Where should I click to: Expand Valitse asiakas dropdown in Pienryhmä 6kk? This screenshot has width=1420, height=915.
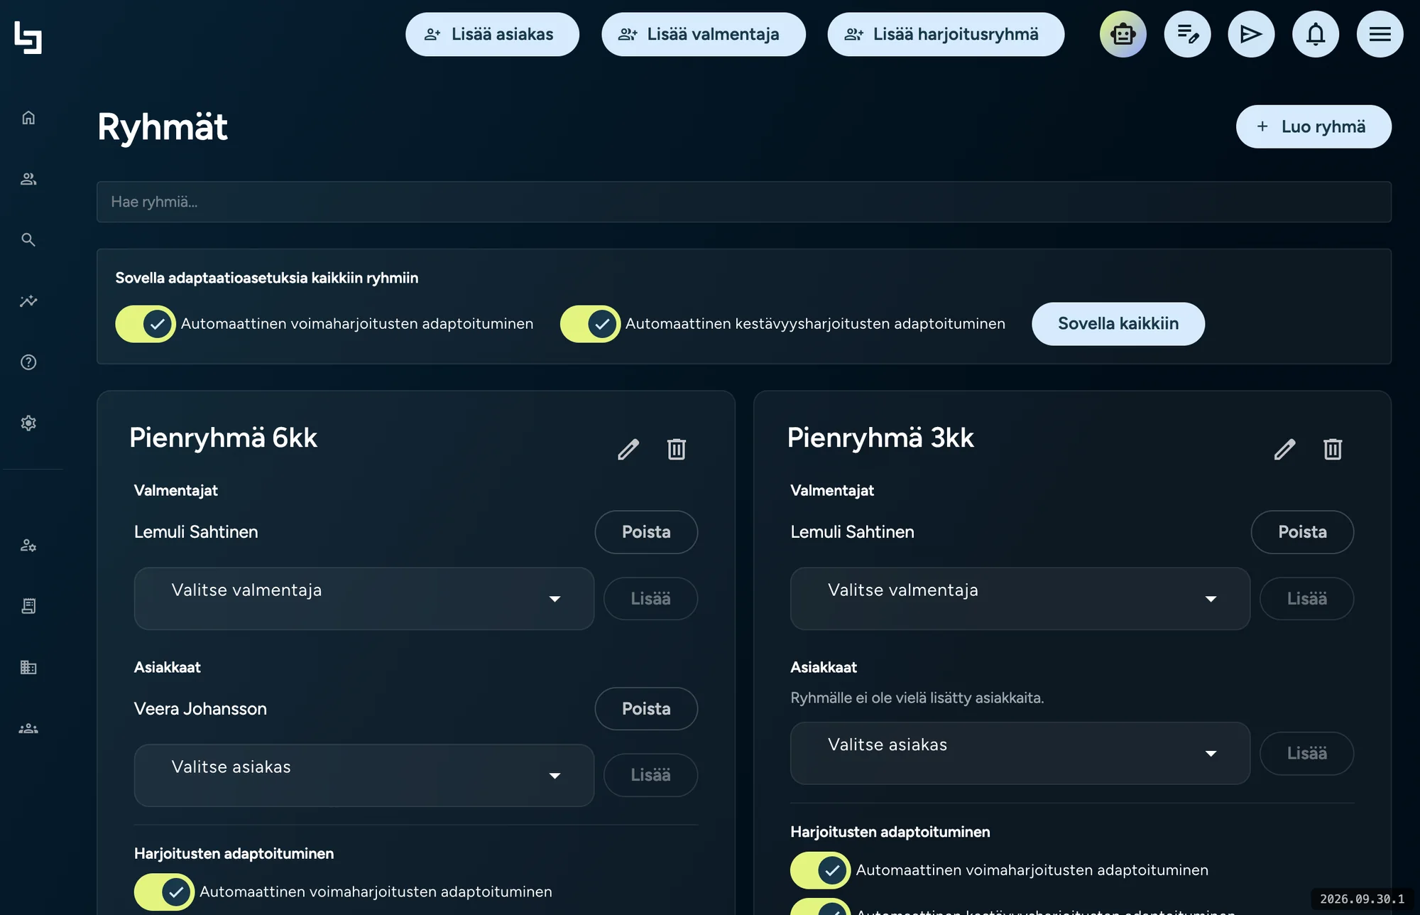pyautogui.click(x=364, y=775)
